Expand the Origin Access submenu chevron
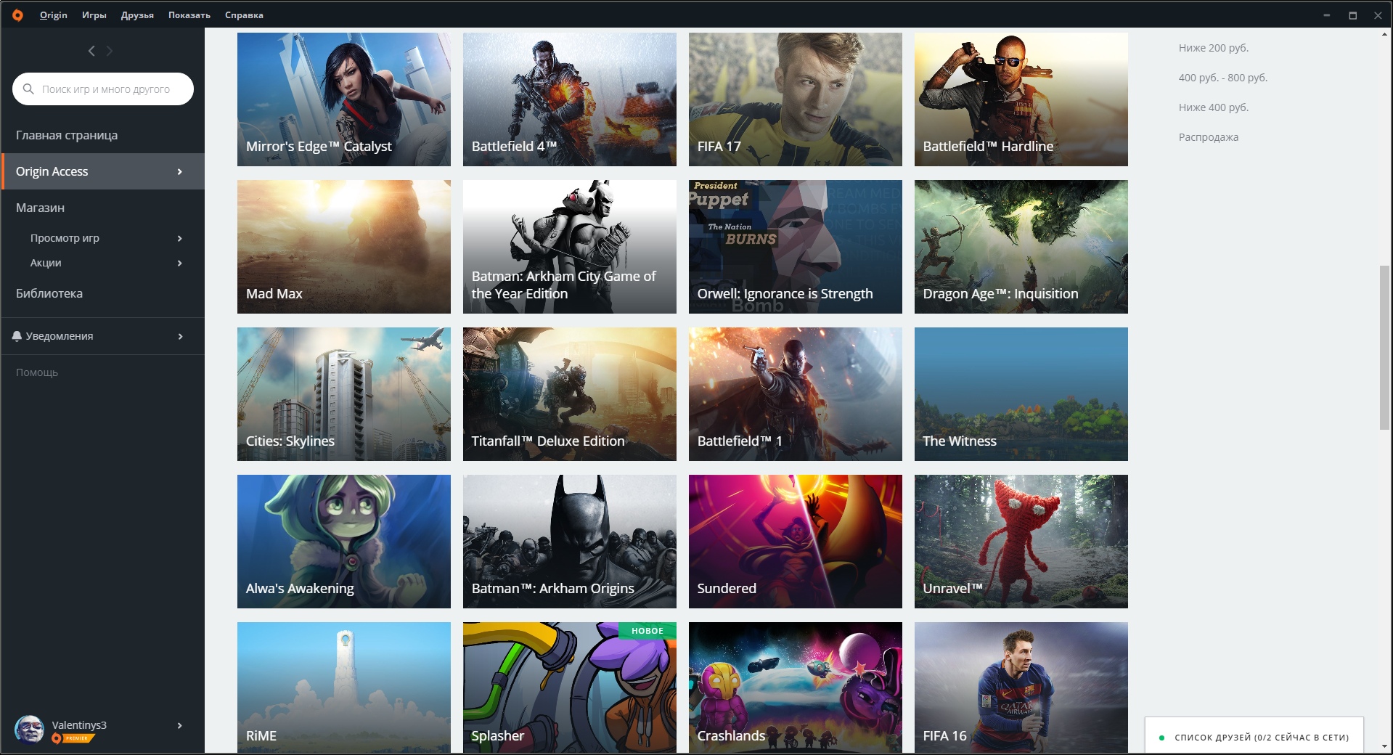Viewport: 1393px width, 755px height. [180, 171]
